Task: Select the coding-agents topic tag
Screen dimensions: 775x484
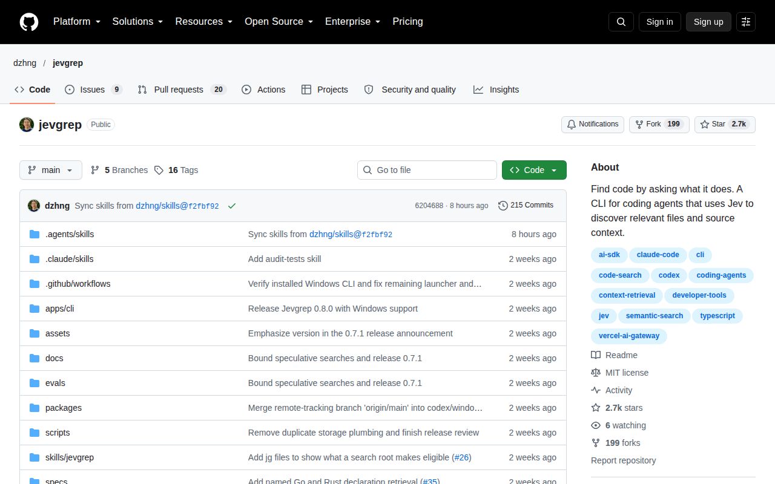Action: [721, 275]
